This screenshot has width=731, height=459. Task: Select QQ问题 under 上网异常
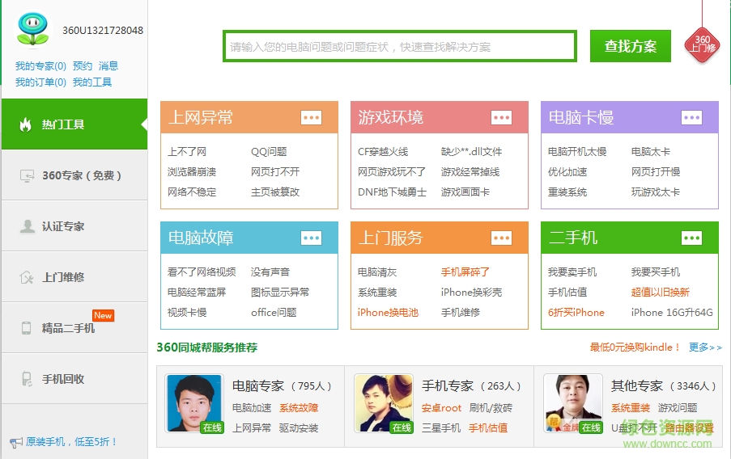tap(269, 152)
